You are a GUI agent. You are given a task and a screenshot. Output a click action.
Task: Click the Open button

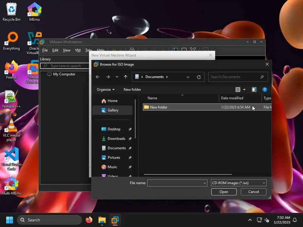point(224,192)
